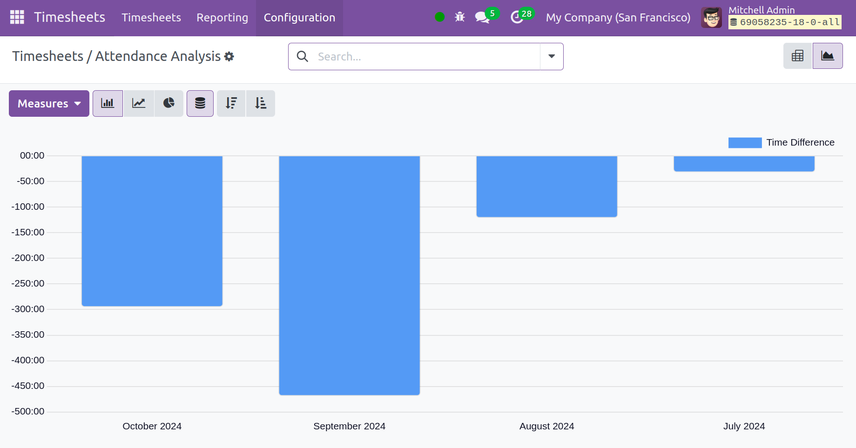Toggle the Time Difference legend swatch

pyautogui.click(x=745, y=142)
